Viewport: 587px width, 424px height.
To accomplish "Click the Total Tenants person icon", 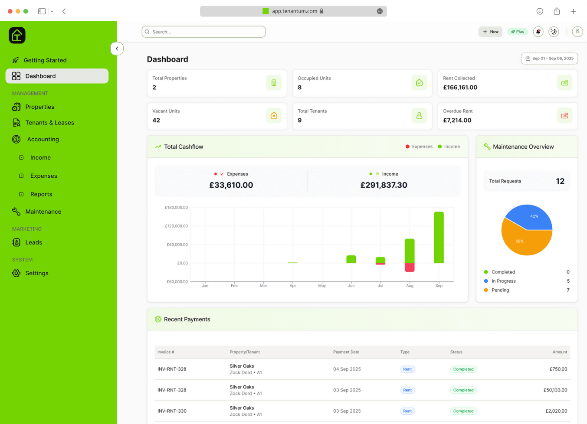I will pyautogui.click(x=419, y=116).
